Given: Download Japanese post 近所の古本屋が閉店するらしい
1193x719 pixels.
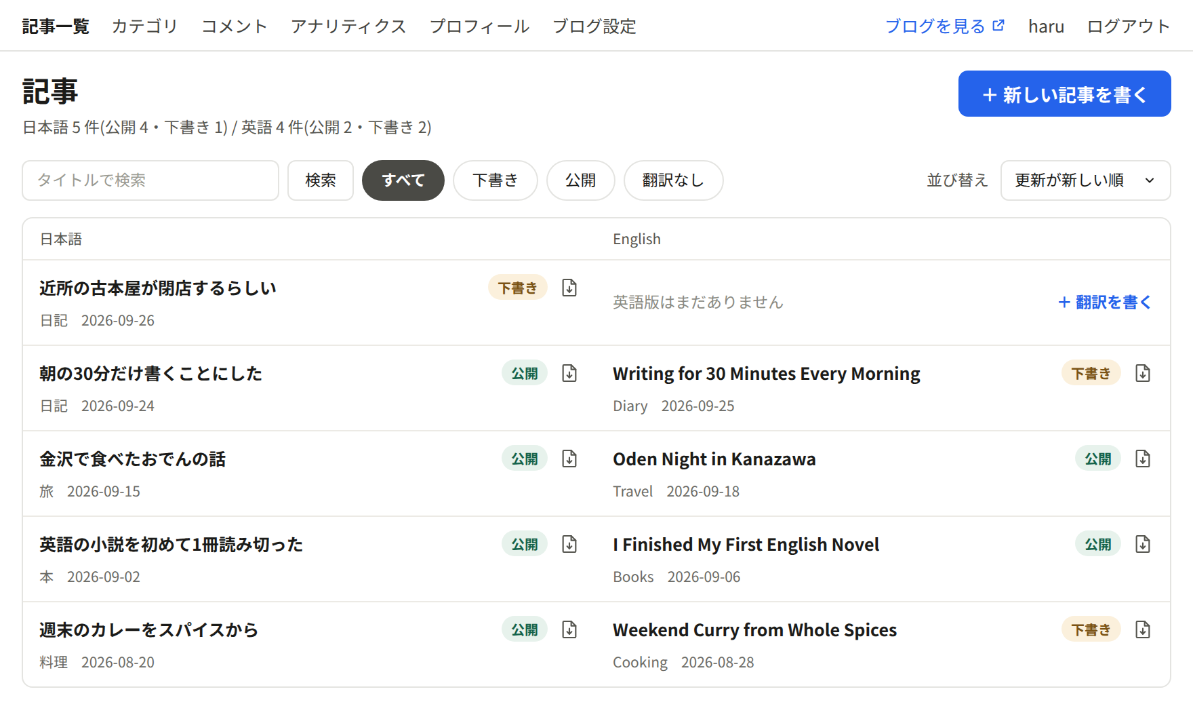Looking at the screenshot, I should pyautogui.click(x=569, y=288).
